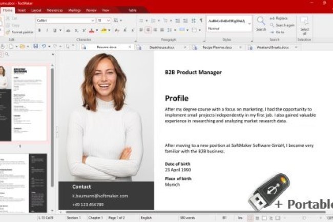
Task: Switch to the Recipe Planner.docx document tab
Action: [x=217, y=47]
